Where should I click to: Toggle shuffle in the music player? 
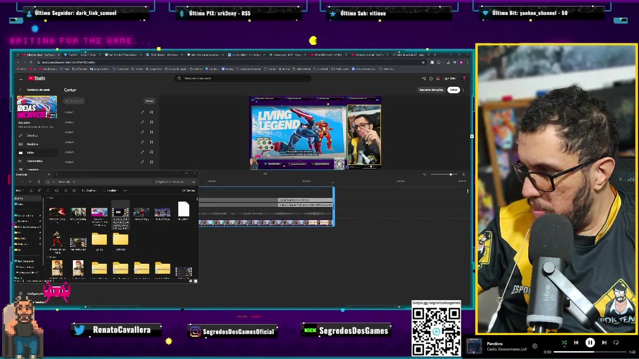point(564,343)
